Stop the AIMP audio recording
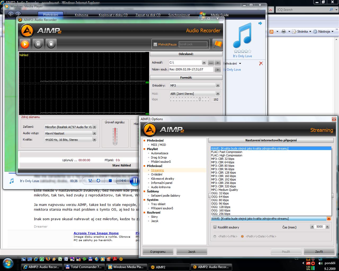339x271 pixels. pos(51,44)
